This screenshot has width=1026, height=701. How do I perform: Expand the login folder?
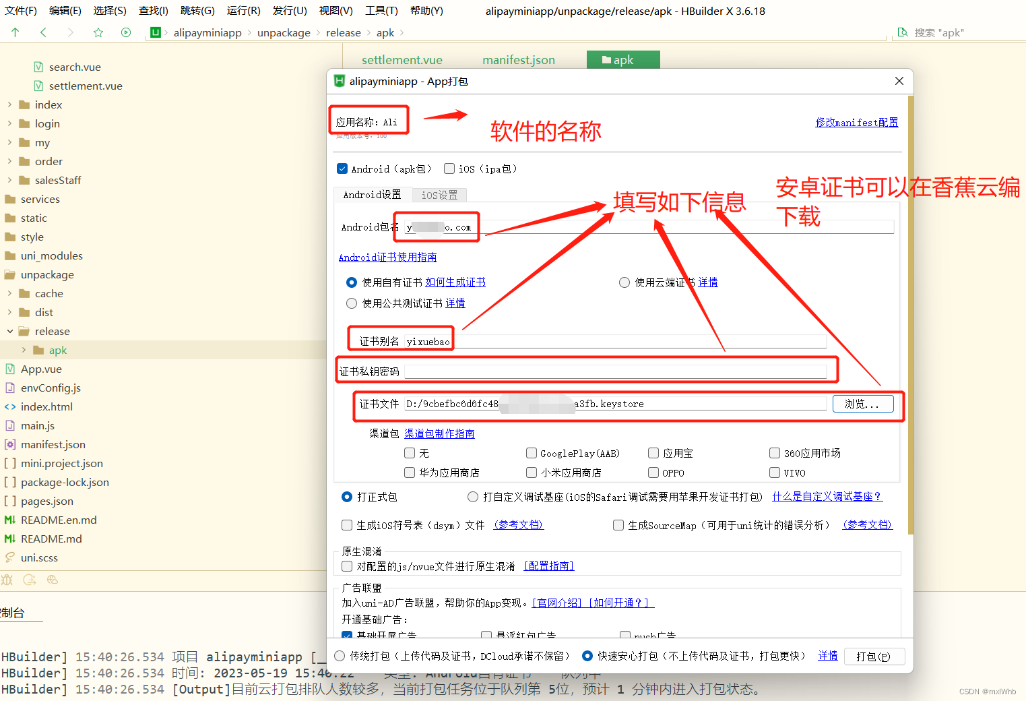pos(9,123)
